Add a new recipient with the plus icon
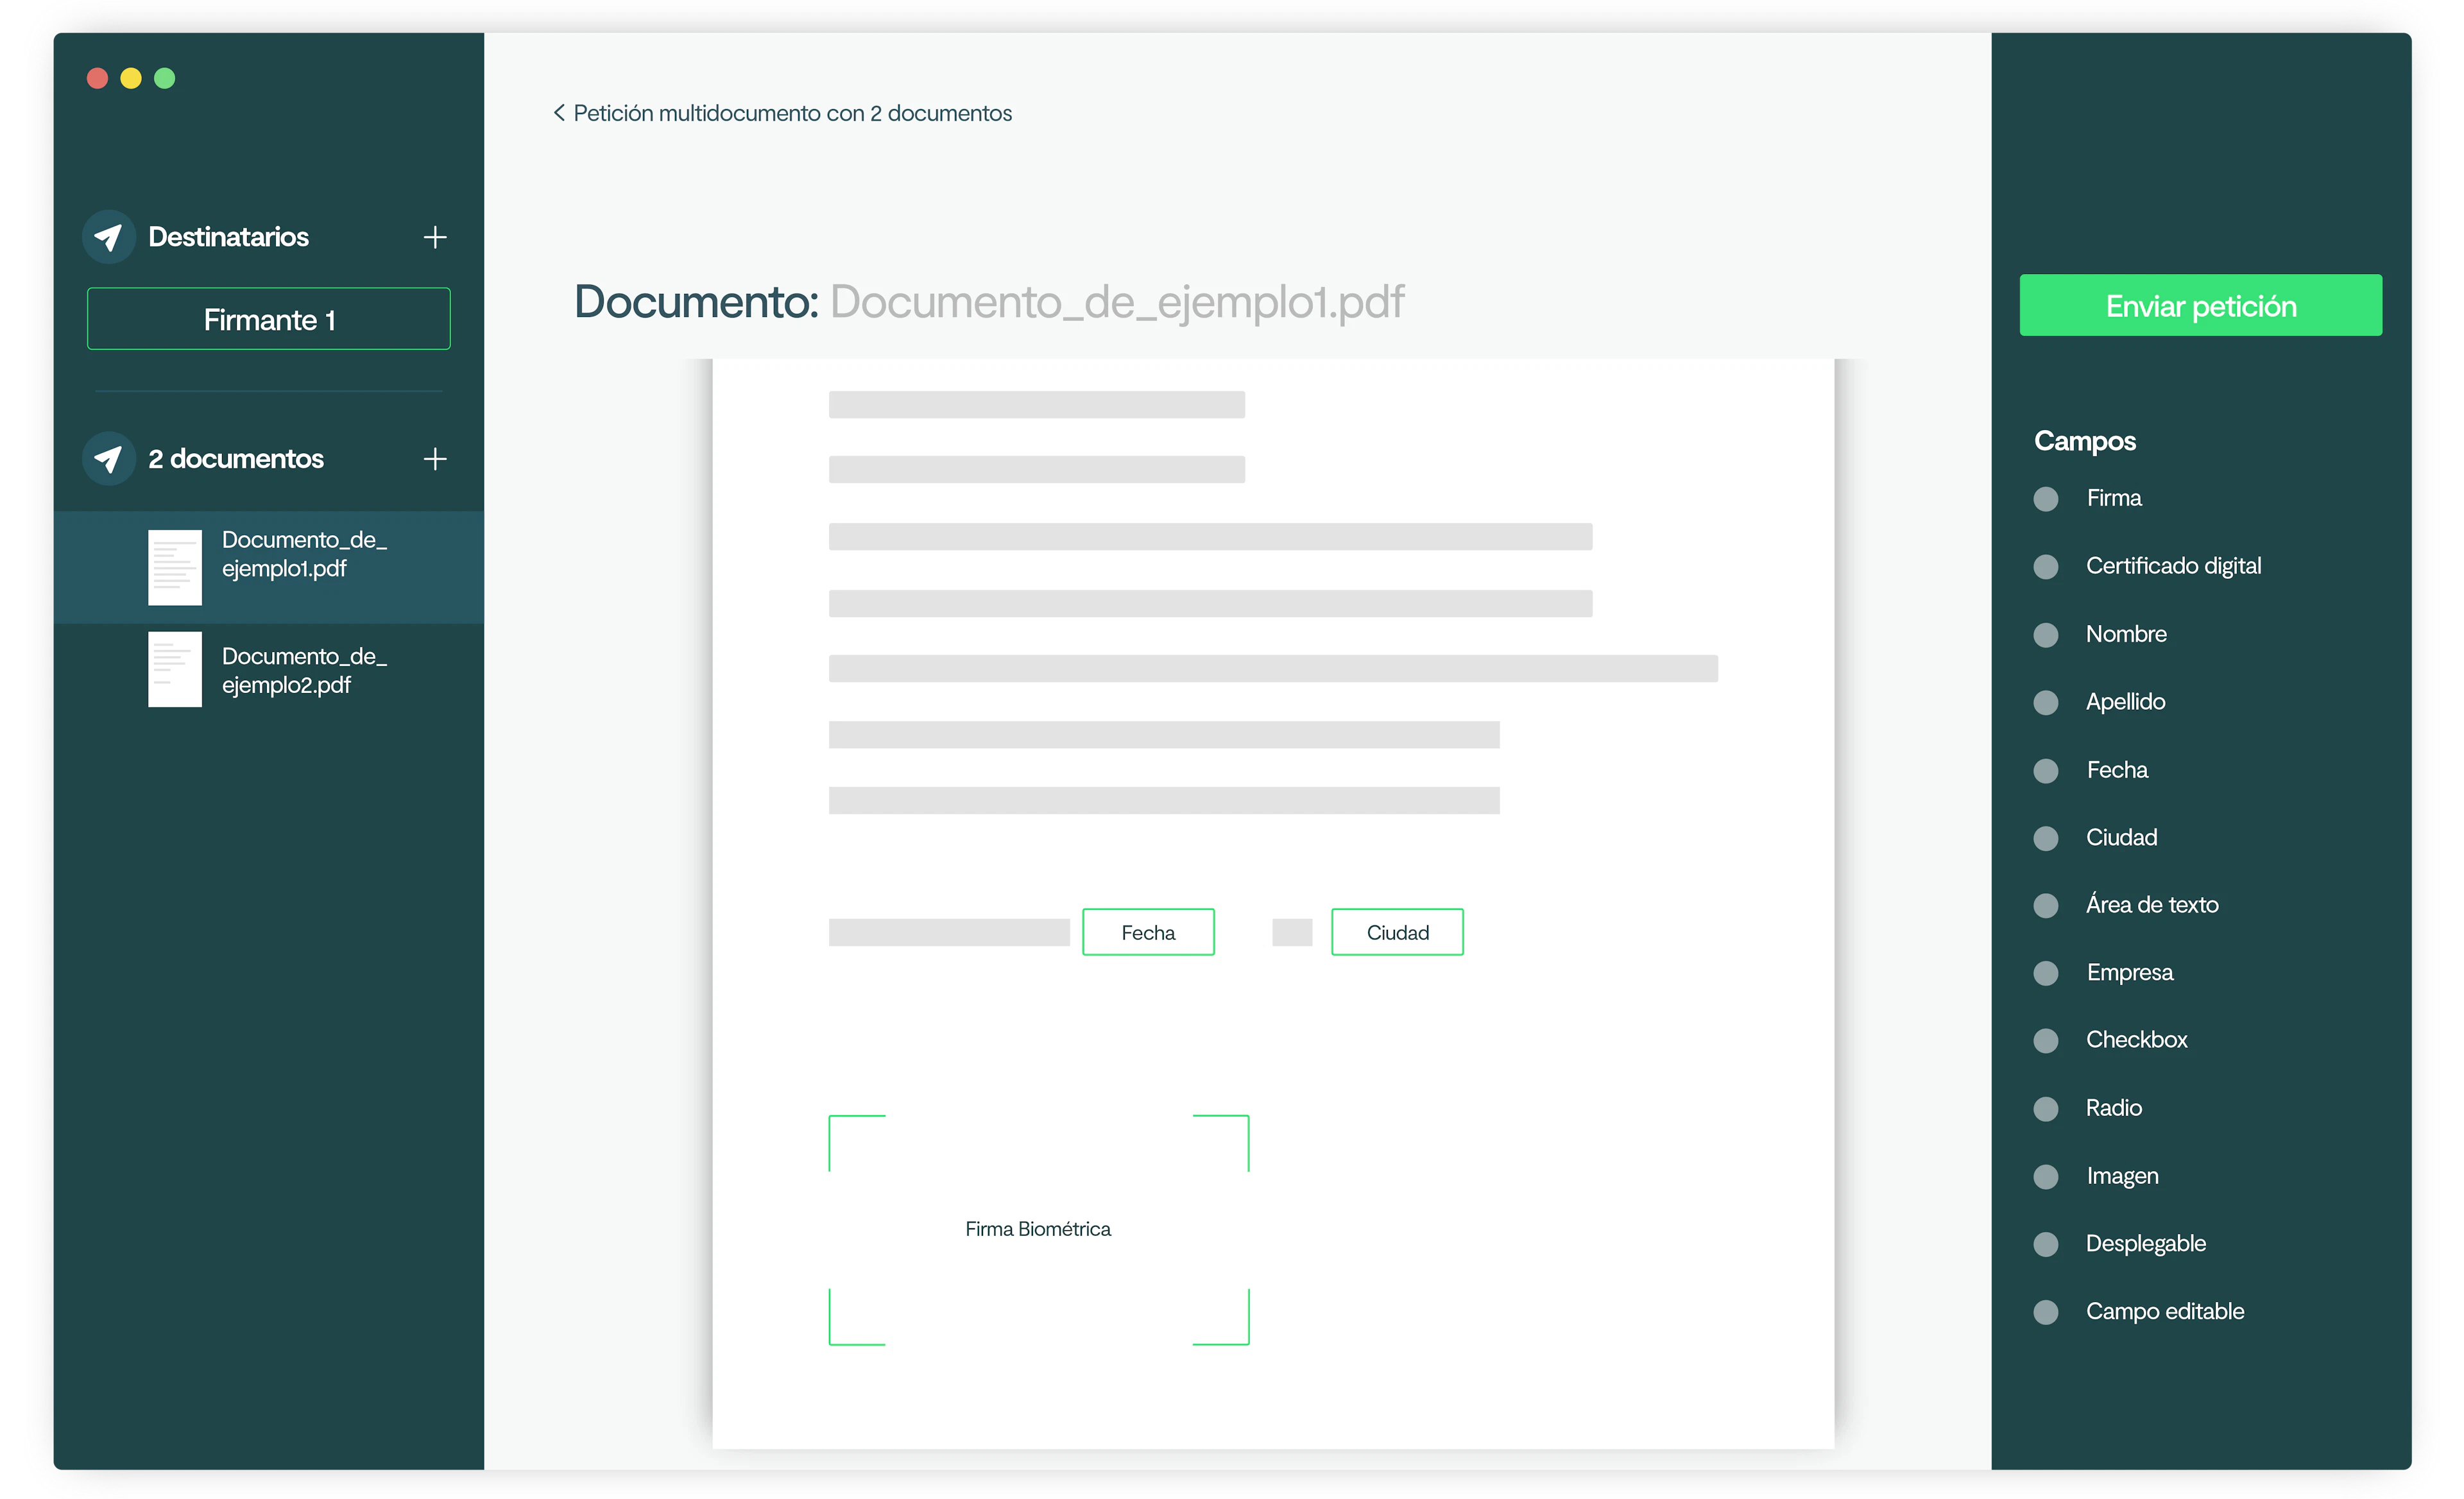Screen dimensions: 2464x1499 (x=435, y=237)
